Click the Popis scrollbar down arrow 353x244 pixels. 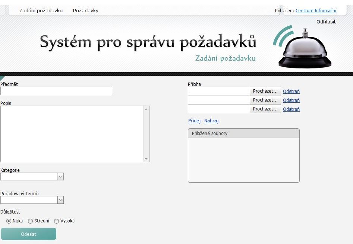[146, 159]
